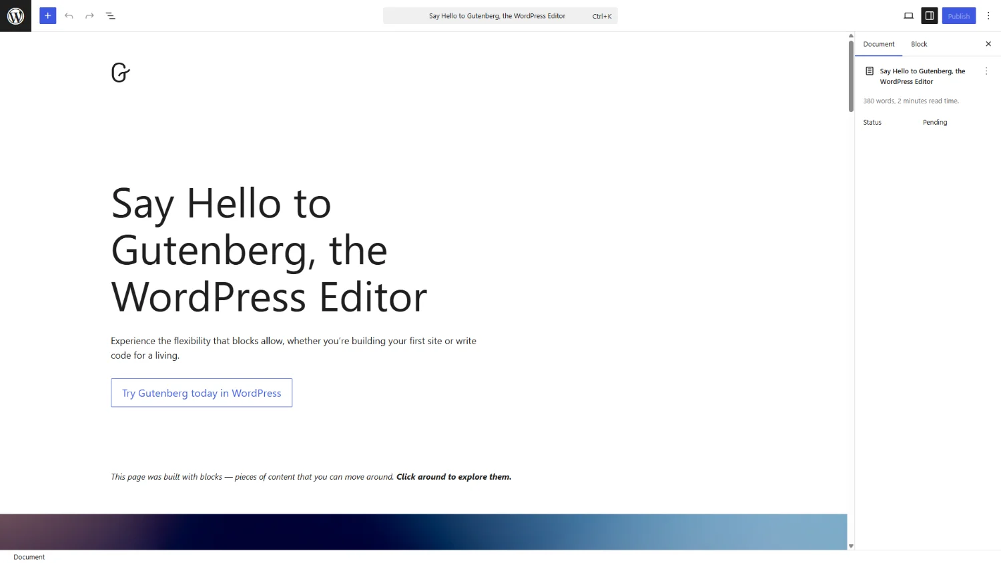Click the 'Try Gutenberg today in WordPress' button

click(202, 393)
